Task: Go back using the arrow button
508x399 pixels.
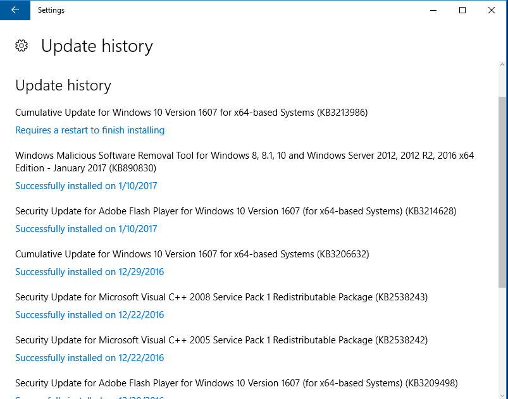Action: [x=15, y=10]
